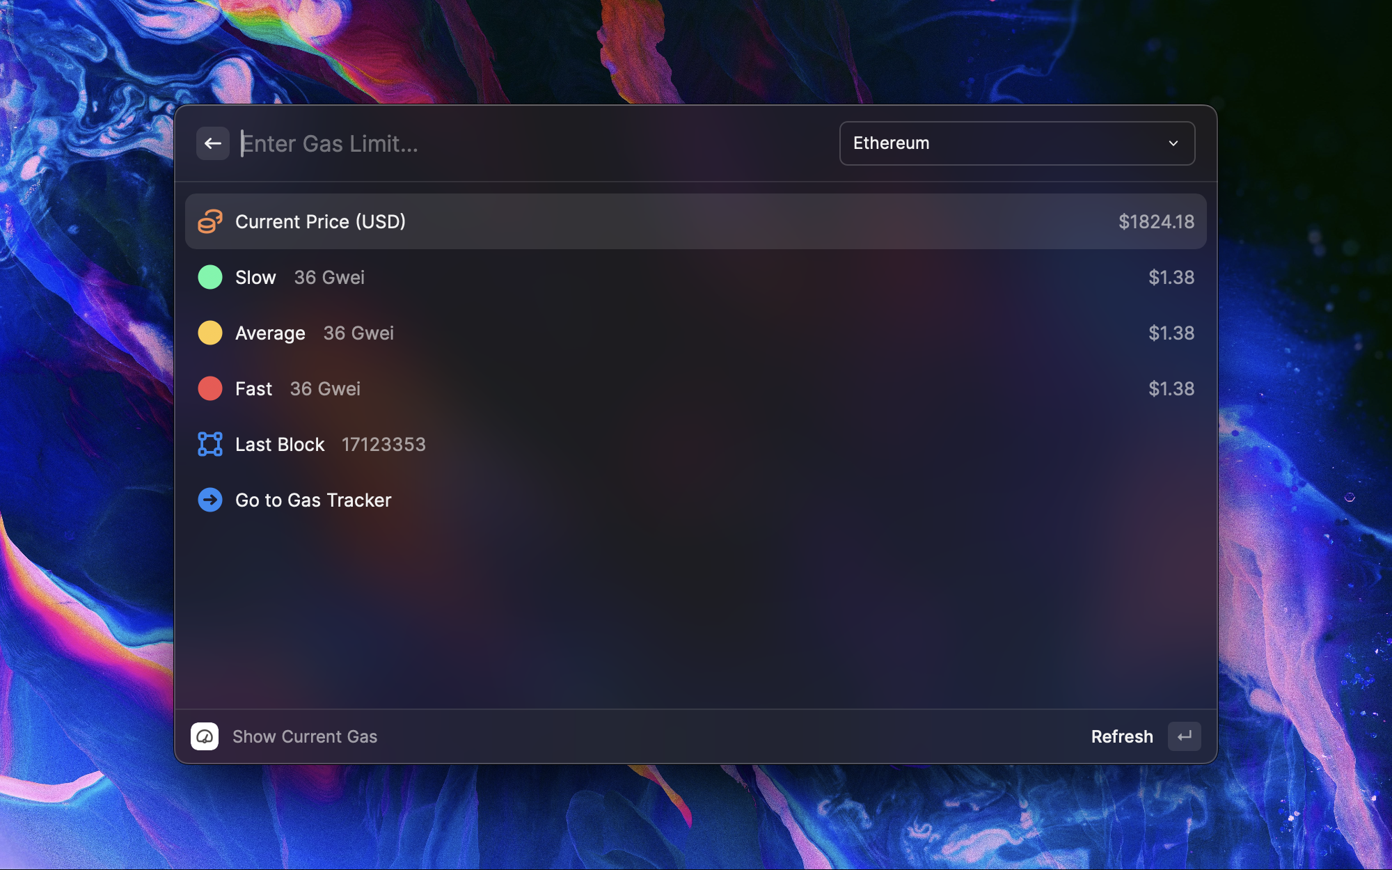The height and width of the screenshot is (870, 1392).
Task: Click the back arrow button
Action: [213, 143]
